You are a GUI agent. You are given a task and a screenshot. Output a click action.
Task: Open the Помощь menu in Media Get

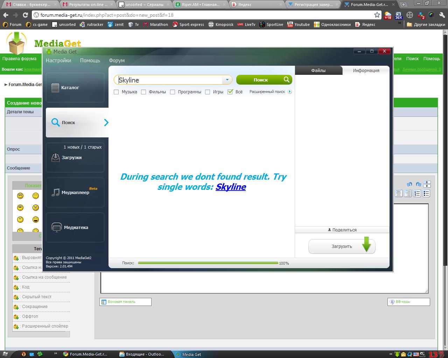click(x=90, y=60)
